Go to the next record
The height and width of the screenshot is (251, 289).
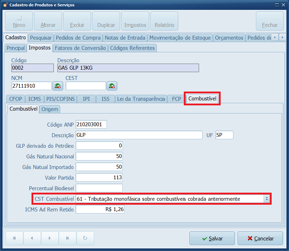(50, 238)
